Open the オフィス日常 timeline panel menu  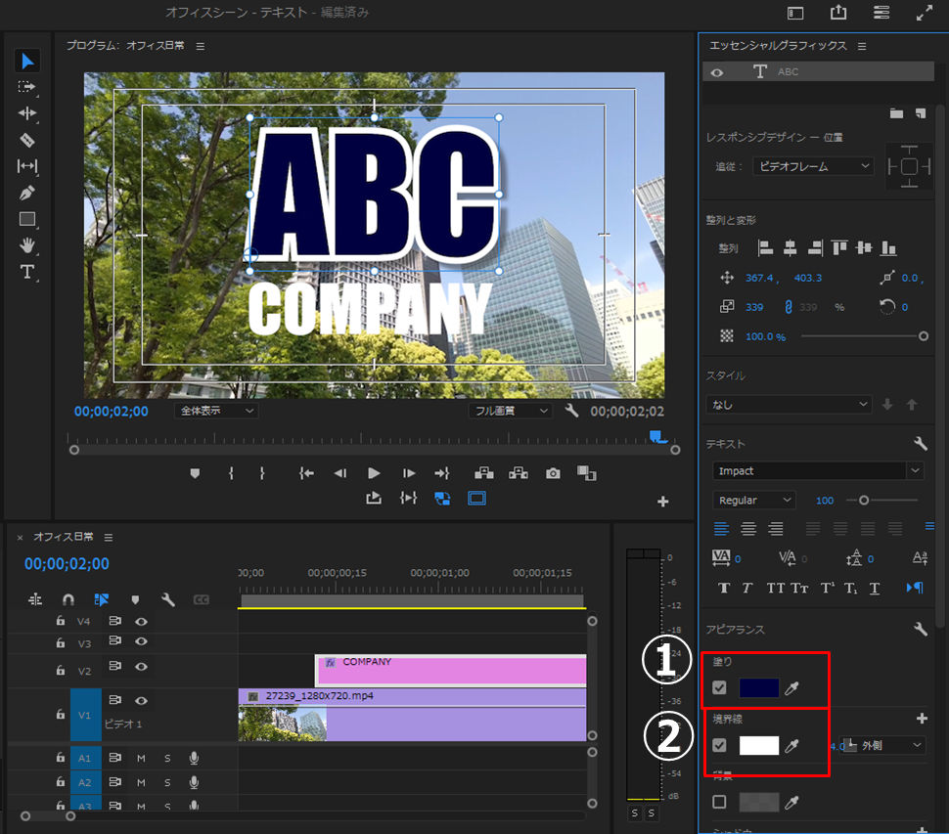[x=109, y=537]
